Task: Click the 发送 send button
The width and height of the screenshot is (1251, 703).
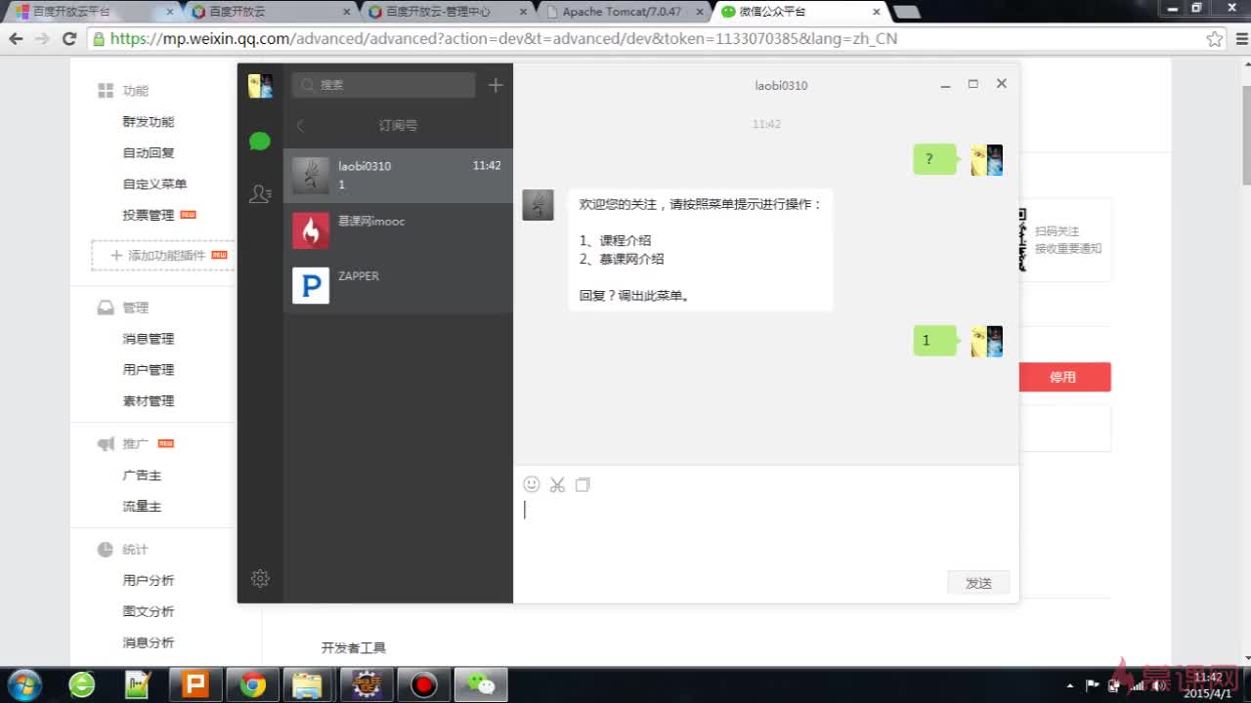Action: pyautogui.click(x=978, y=583)
